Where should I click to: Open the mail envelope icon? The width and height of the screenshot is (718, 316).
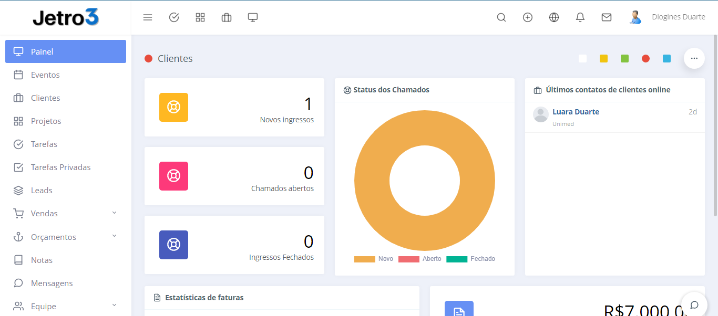pyautogui.click(x=607, y=17)
